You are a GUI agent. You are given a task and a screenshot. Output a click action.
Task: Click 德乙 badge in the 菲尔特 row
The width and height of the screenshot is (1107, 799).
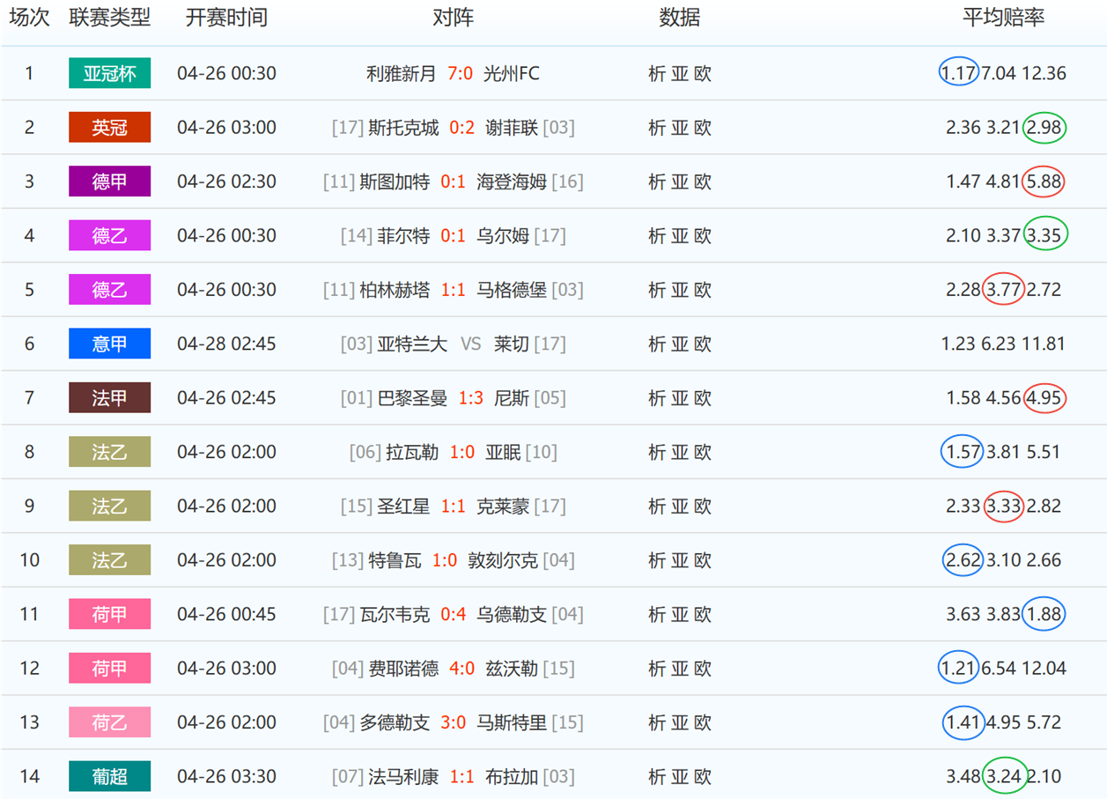point(109,235)
